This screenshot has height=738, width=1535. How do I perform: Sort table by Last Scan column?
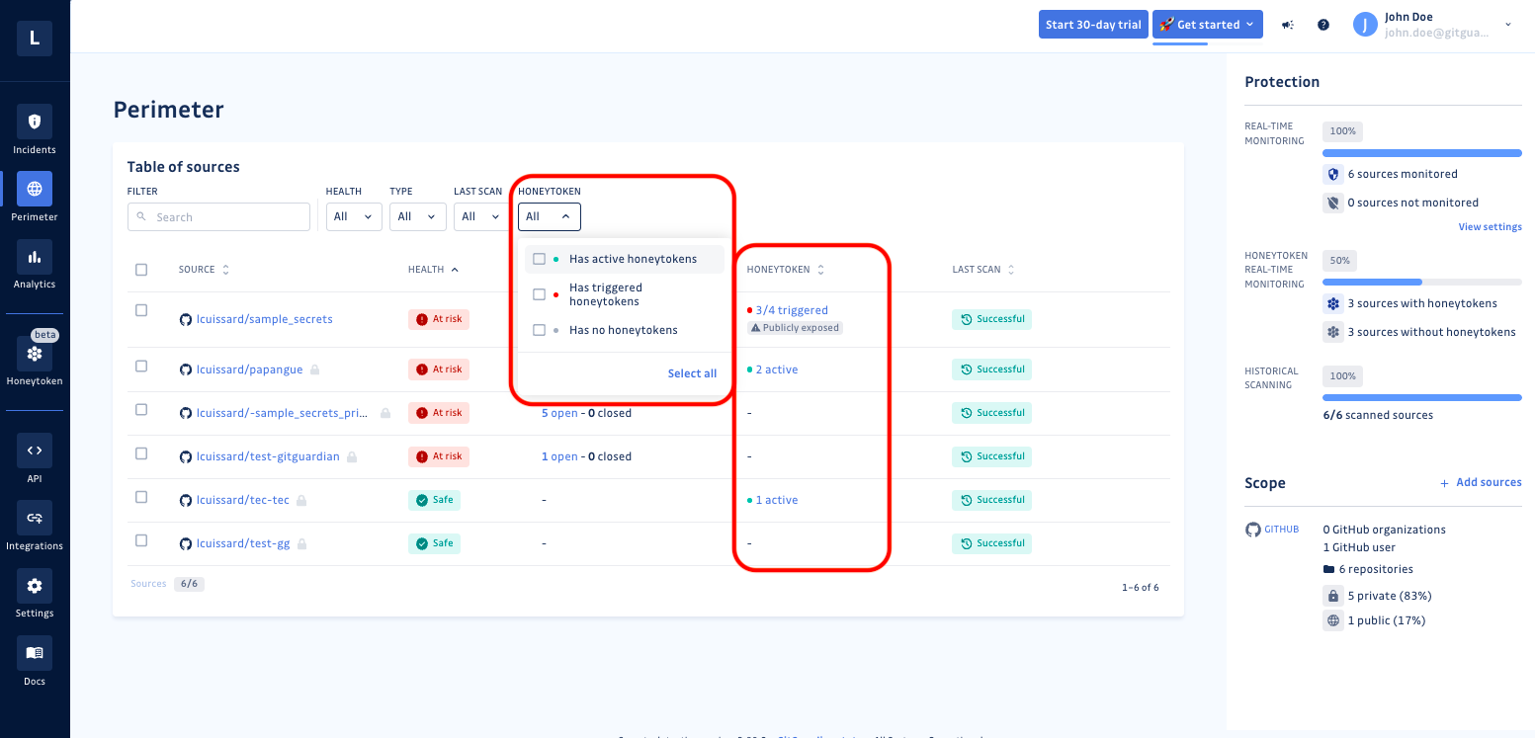(983, 270)
